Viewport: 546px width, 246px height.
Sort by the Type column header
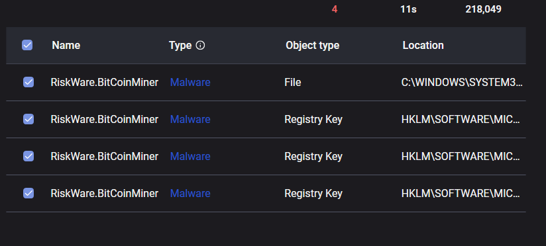[x=180, y=46]
